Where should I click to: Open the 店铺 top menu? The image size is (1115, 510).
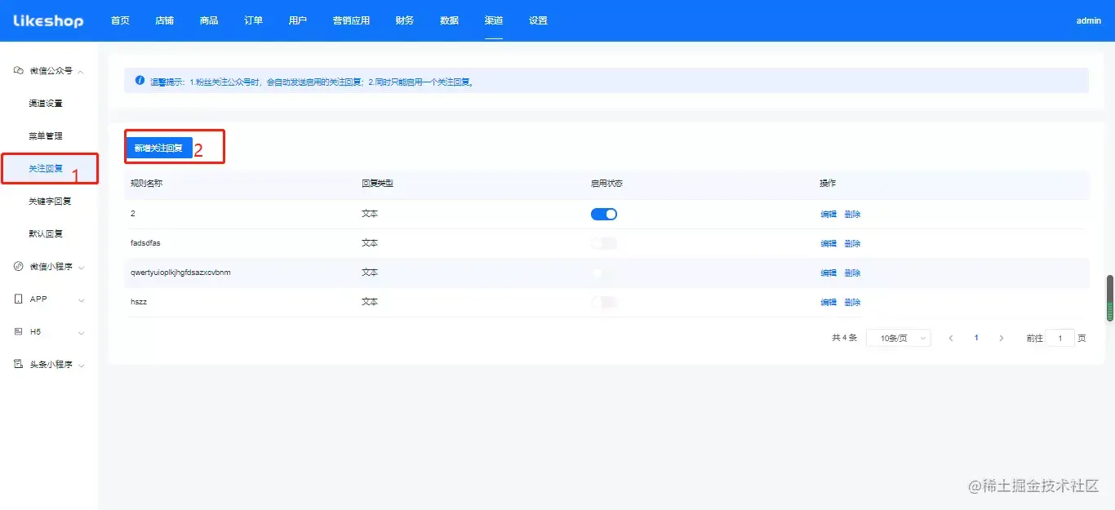point(164,20)
